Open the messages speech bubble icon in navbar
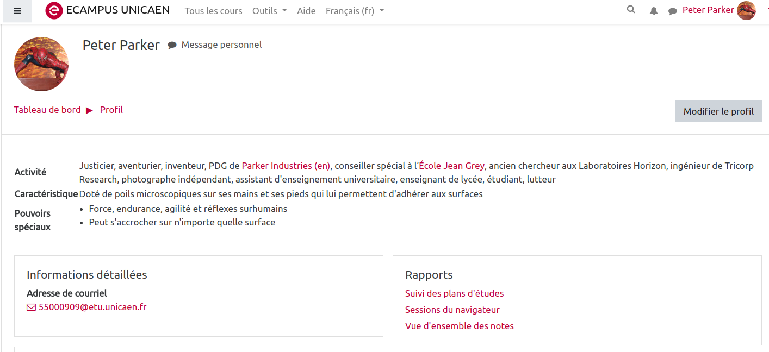The width and height of the screenshot is (769, 352). pyautogui.click(x=673, y=11)
